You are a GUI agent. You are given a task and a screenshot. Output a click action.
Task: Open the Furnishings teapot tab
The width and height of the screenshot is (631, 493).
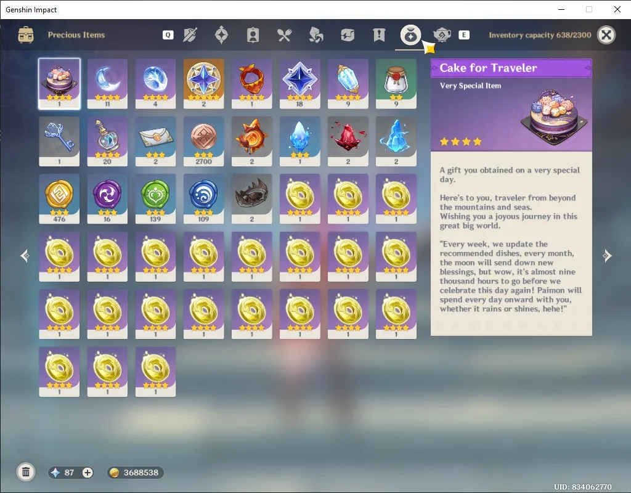pyautogui.click(x=442, y=35)
